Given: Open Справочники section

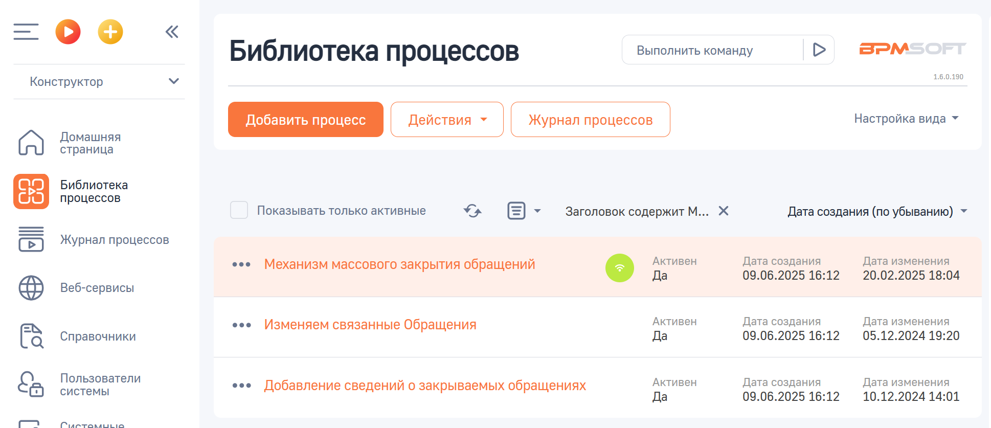Looking at the screenshot, I should (x=99, y=336).
